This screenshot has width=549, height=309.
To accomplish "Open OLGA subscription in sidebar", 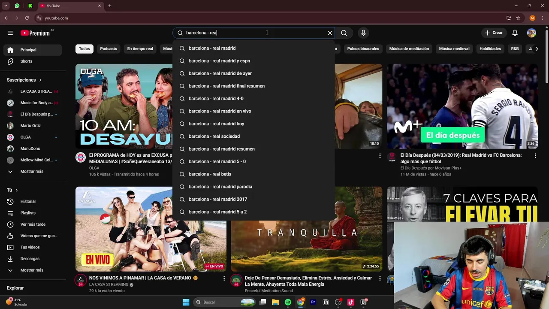I will [33, 137].
